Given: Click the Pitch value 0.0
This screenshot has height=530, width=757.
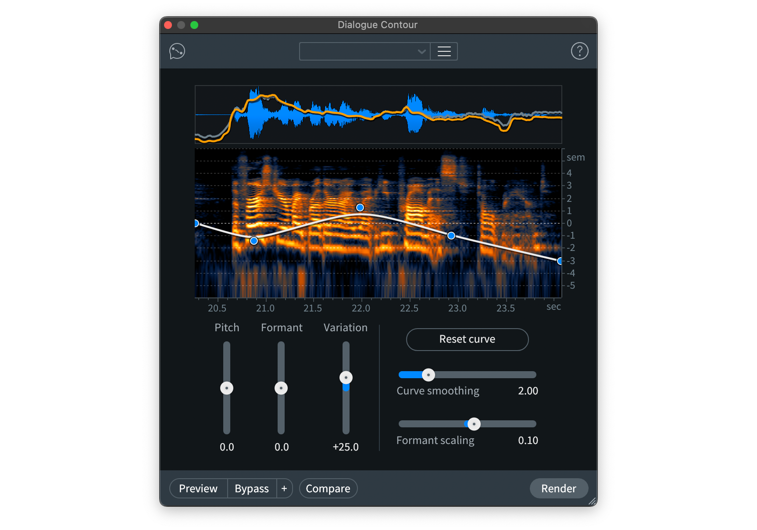Looking at the screenshot, I should [x=227, y=447].
